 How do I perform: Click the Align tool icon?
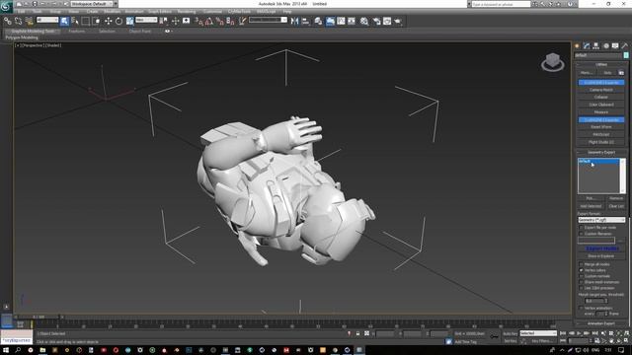[x=305, y=21]
